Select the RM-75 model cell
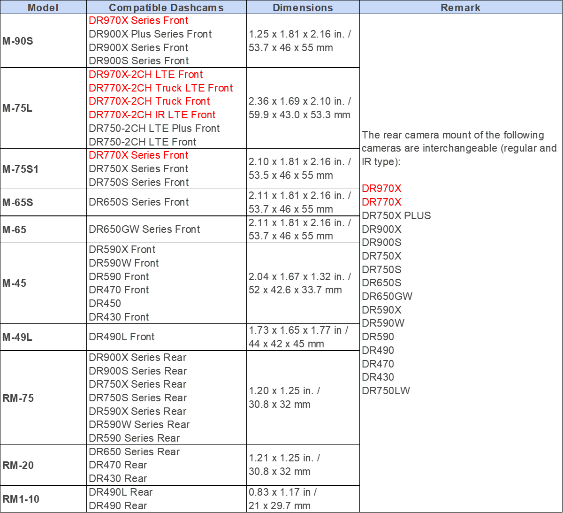The width and height of the screenshot is (563, 513). (x=43, y=398)
